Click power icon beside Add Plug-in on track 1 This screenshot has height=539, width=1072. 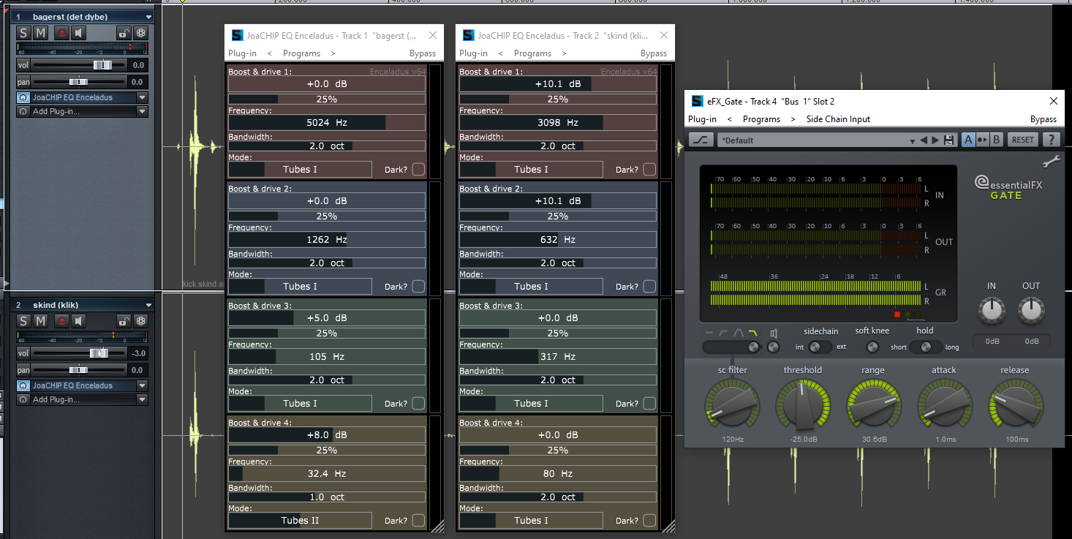tap(23, 112)
